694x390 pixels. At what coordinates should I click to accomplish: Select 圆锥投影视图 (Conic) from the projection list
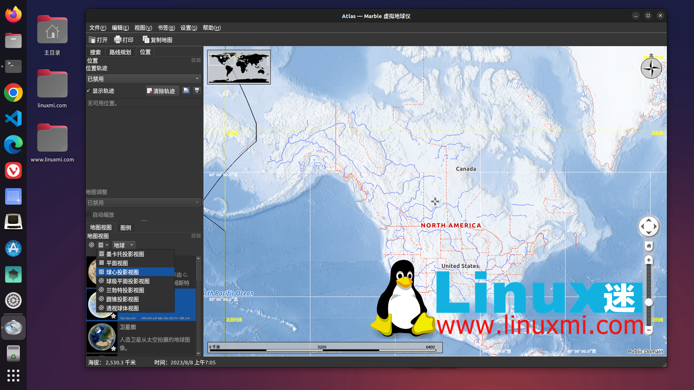136,299
